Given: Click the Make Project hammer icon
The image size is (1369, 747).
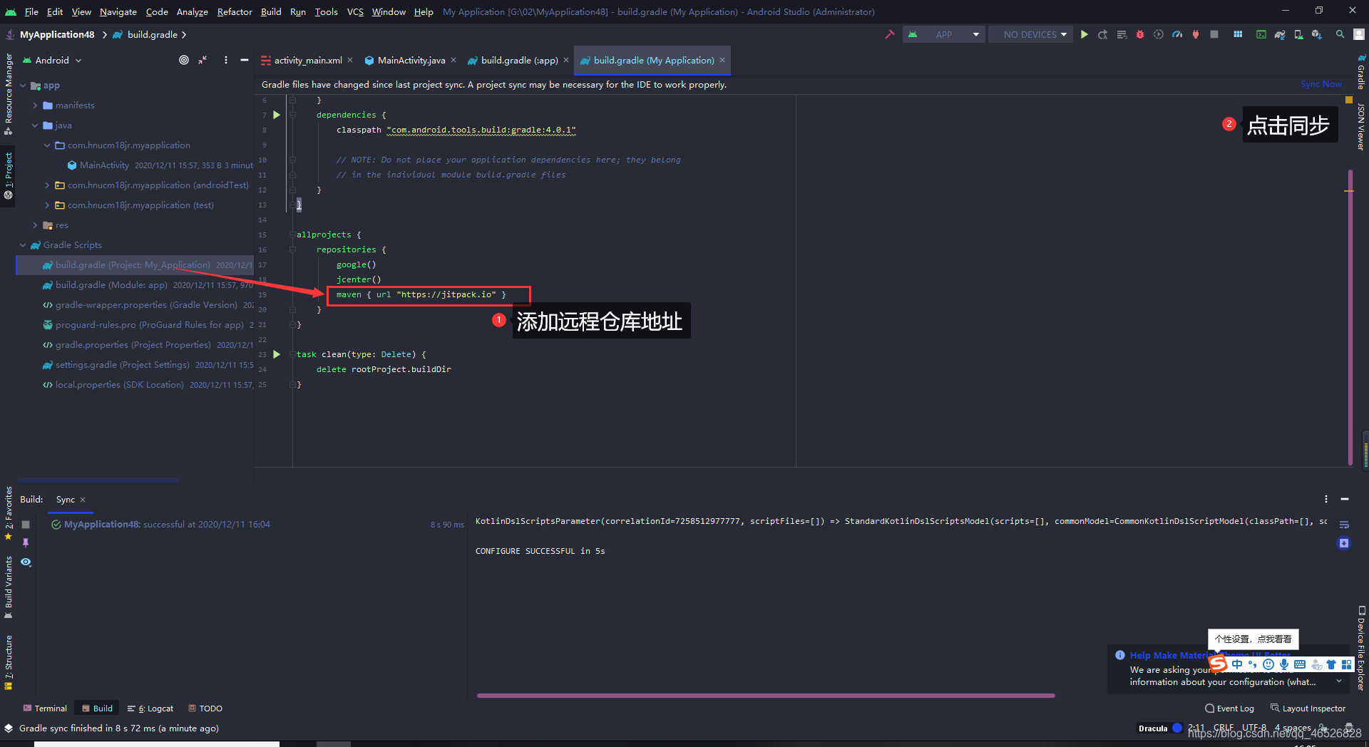Looking at the screenshot, I should (890, 34).
